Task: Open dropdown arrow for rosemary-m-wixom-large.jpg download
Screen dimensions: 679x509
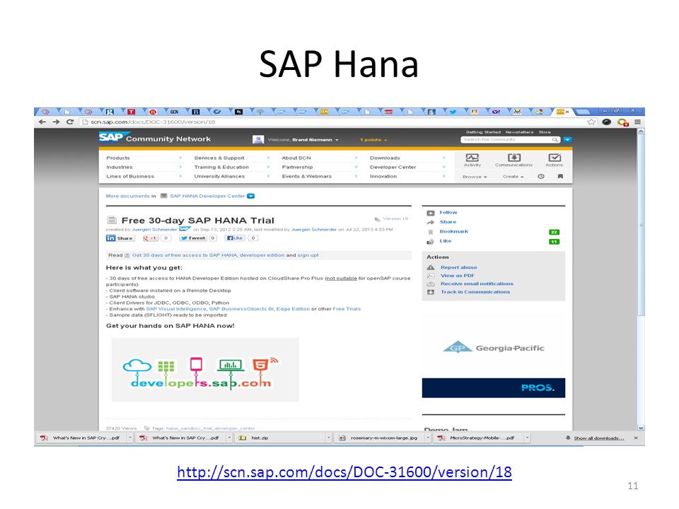Action: 428,438
